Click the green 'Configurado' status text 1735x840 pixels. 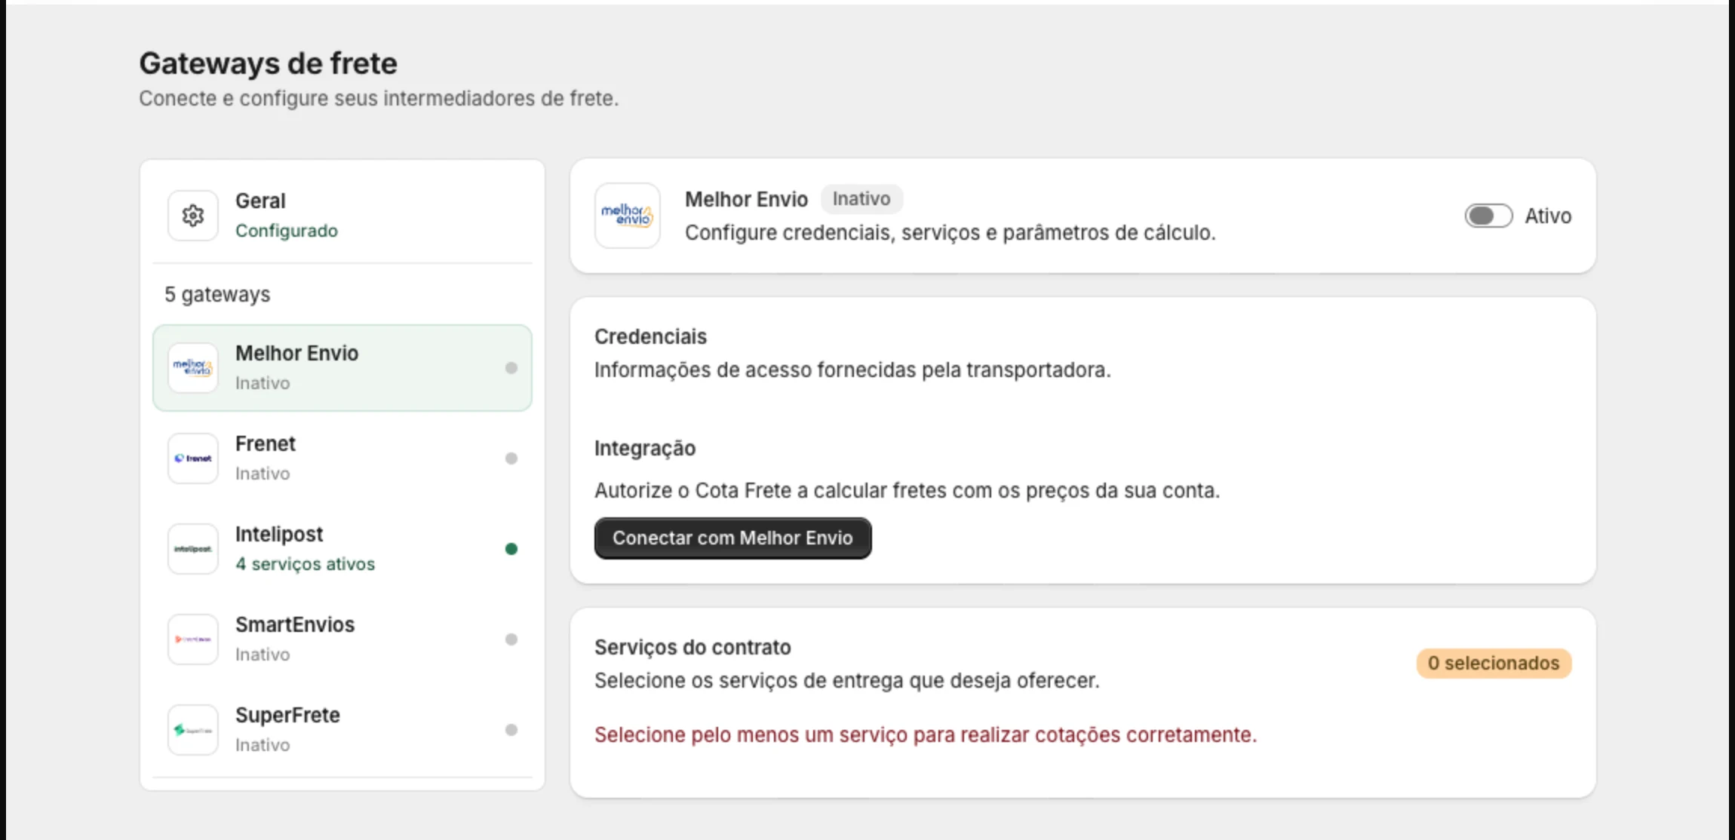pyautogui.click(x=287, y=231)
